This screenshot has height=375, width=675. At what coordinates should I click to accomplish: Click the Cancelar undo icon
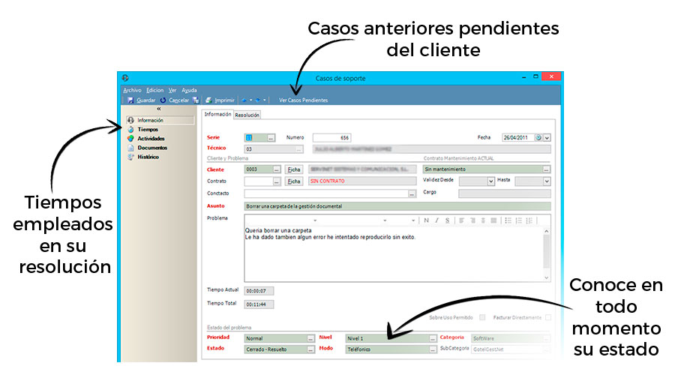(x=163, y=100)
